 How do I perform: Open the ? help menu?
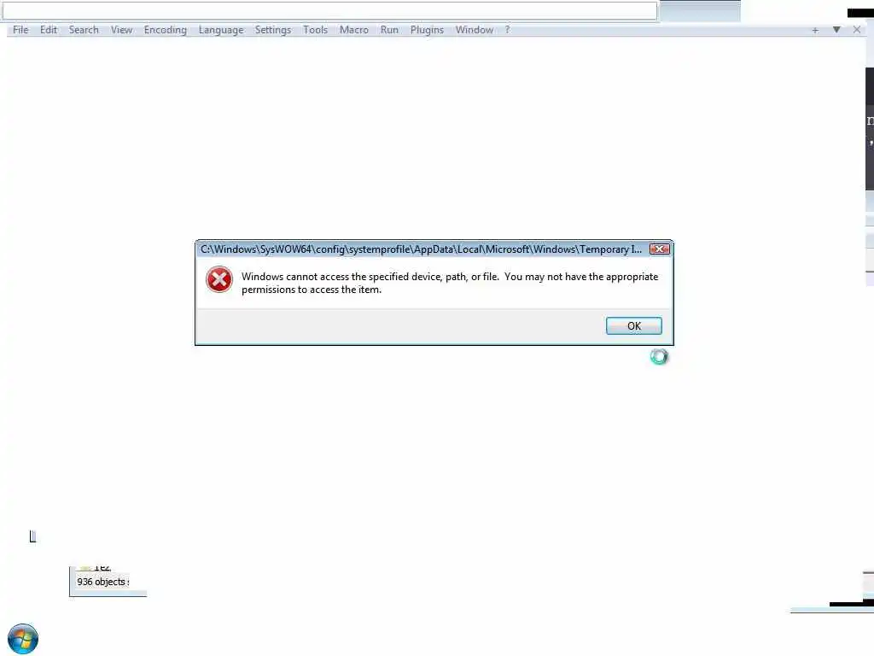pyautogui.click(x=507, y=30)
